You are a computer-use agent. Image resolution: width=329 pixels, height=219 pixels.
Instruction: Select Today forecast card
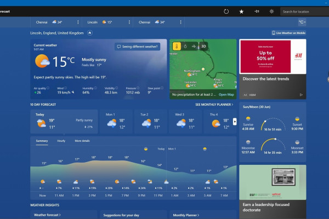64,122
